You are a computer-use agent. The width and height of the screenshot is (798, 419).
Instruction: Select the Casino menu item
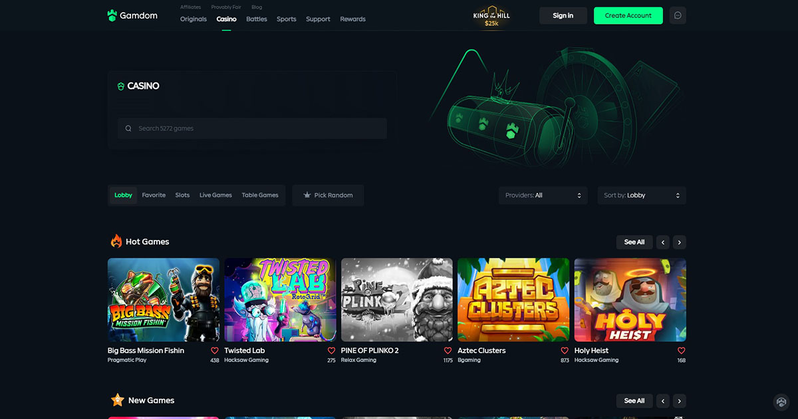pos(227,19)
